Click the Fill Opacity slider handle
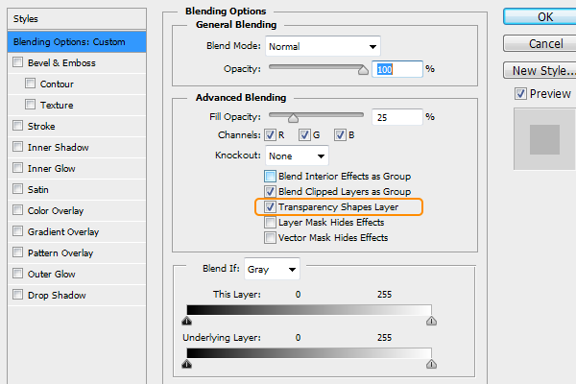Image resolution: width=576 pixels, height=384 pixels. [x=293, y=118]
